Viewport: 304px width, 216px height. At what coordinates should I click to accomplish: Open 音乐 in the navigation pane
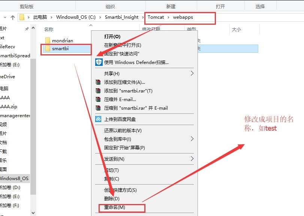click(3, 160)
